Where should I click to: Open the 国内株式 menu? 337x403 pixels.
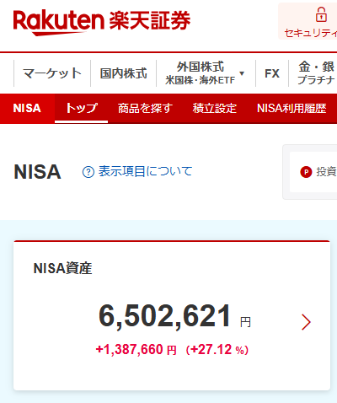coord(124,73)
